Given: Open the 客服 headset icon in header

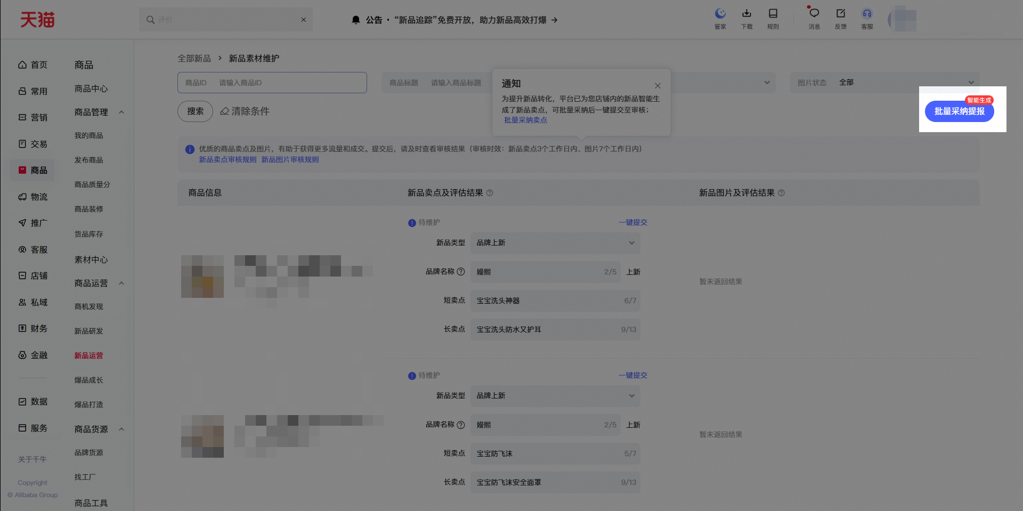Looking at the screenshot, I should (867, 19).
